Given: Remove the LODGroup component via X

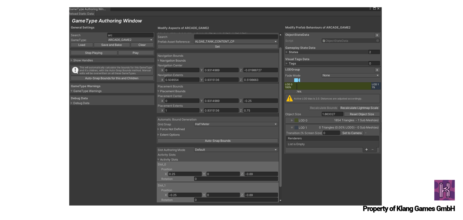Looking at the screenshot, I should coord(377,70).
